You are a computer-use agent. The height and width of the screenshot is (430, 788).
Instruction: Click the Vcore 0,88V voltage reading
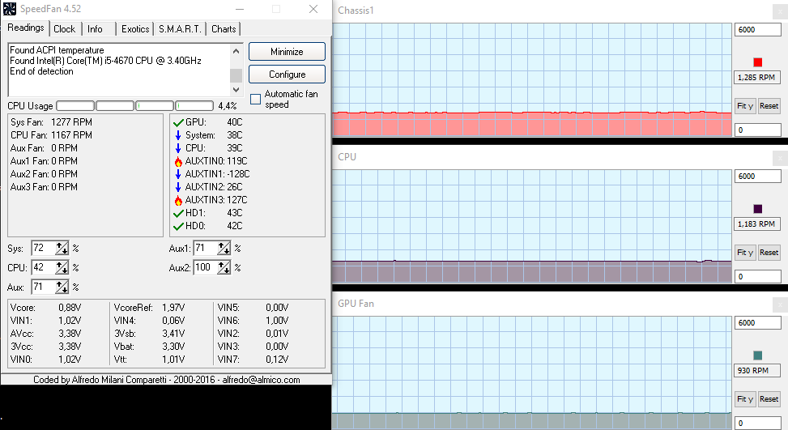point(45,308)
